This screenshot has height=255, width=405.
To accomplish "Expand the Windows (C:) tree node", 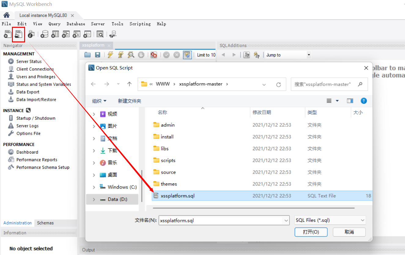I will click(94, 187).
